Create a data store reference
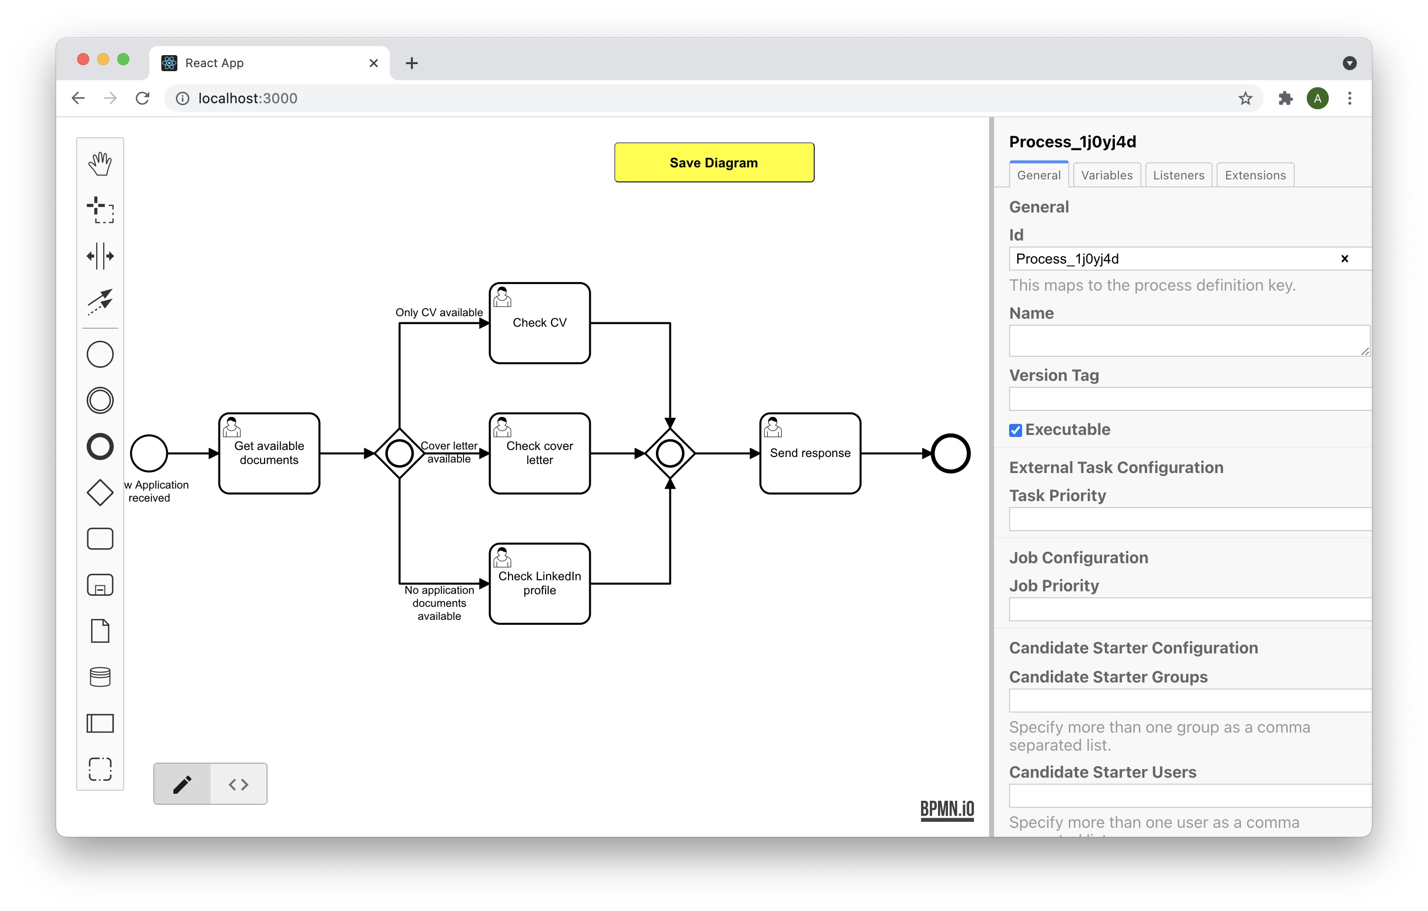The height and width of the screenshot is (911, 1428). coord(100,676)
